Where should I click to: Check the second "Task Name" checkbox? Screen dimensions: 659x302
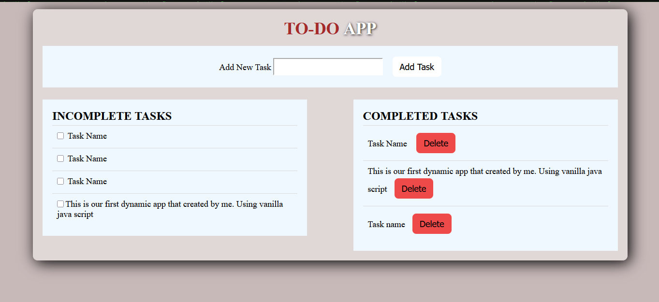tap(60, 158)
